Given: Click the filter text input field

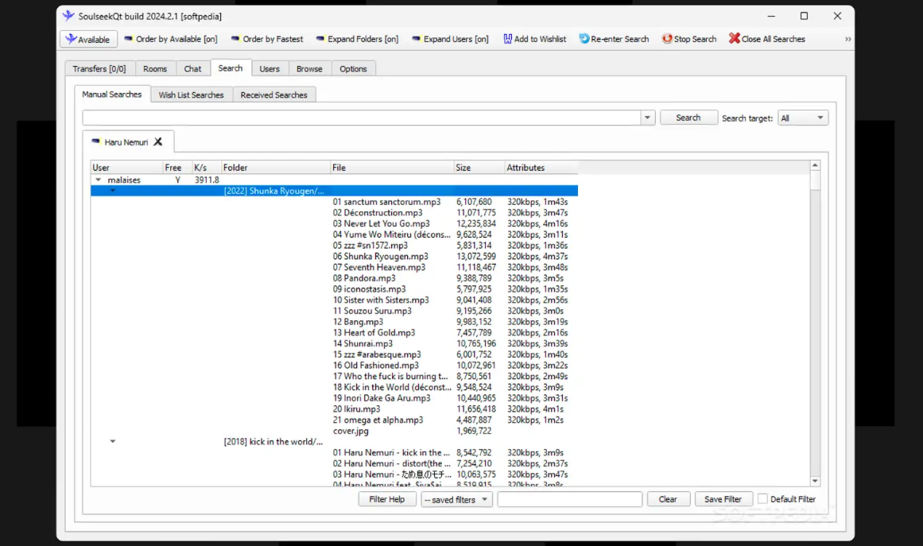Looking at the screenshot, I should [x=569, y=499].
